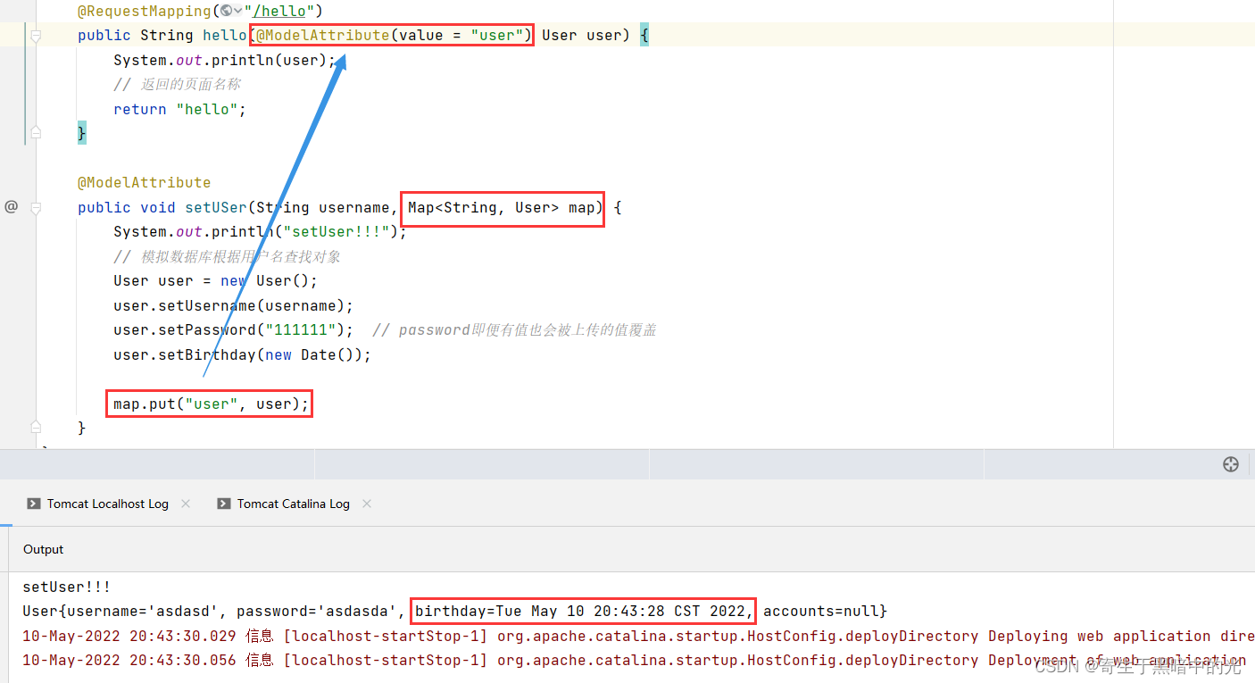Click birthday=Tue May 10 20:43:28 CST 2022 output

pyautogui.click(x=585, y=612)
